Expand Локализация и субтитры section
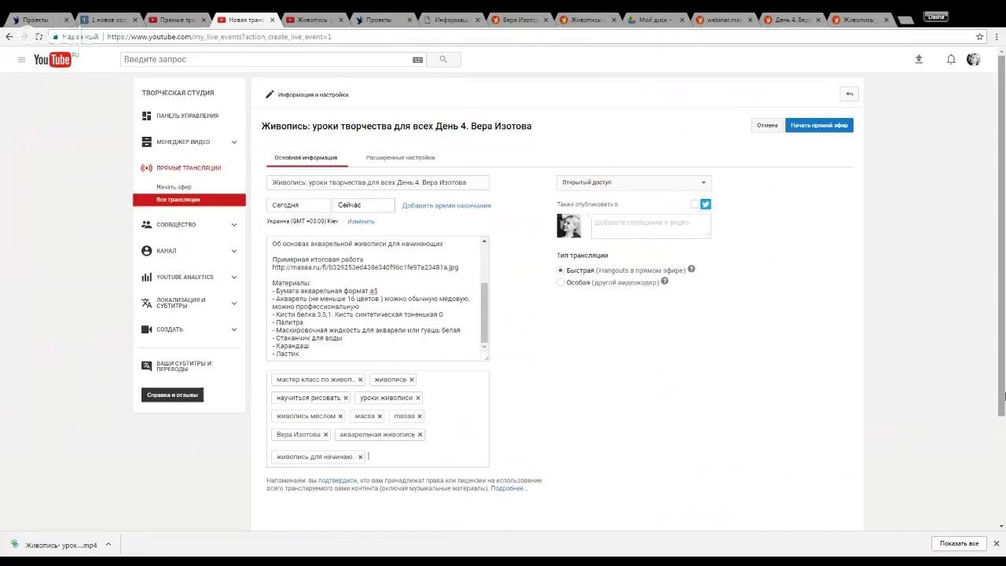 click(x=234, y=303)
